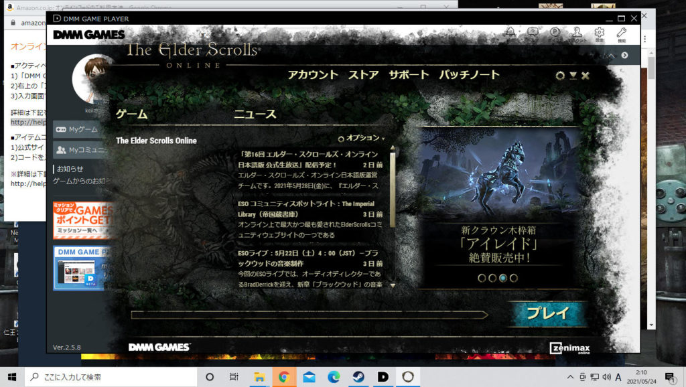The width and height of the screenshot is (686, 387).
Task: Open the ストア menu item
Action: (x=363, y=74)
